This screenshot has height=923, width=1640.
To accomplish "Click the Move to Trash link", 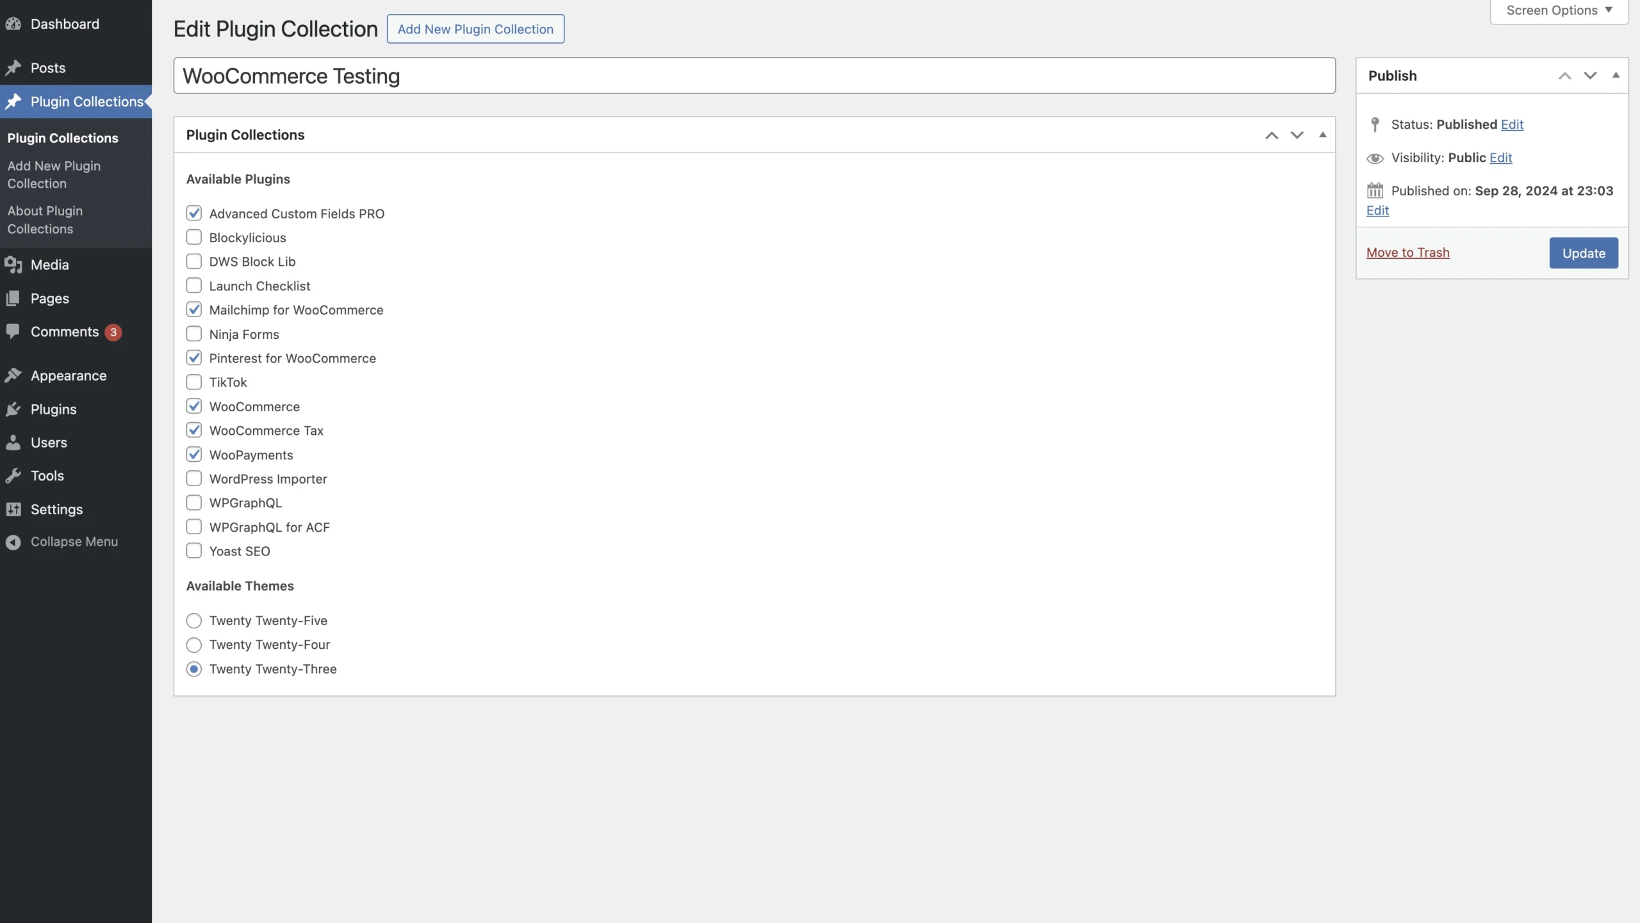I will point(1408,252).
